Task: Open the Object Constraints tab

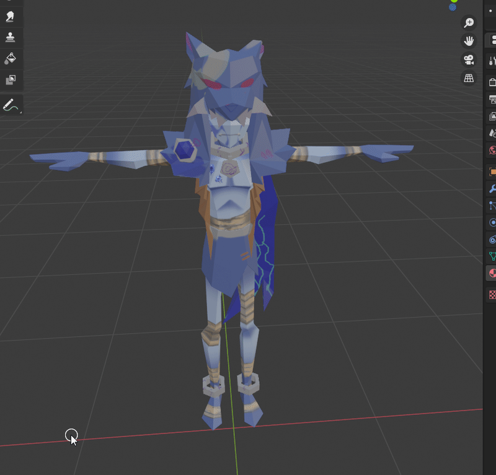Action: tap(492, 240)
